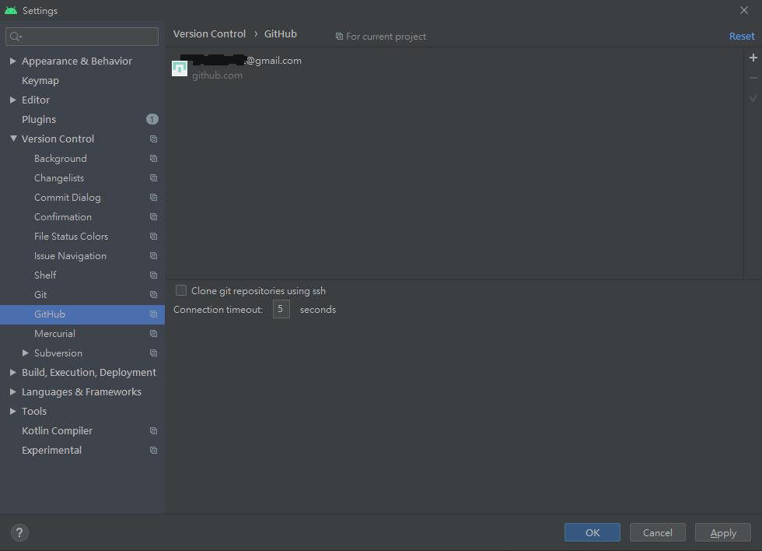Expand Appearance & Behavior section
This screenshot has height=551, width=762.
point(12,61)
